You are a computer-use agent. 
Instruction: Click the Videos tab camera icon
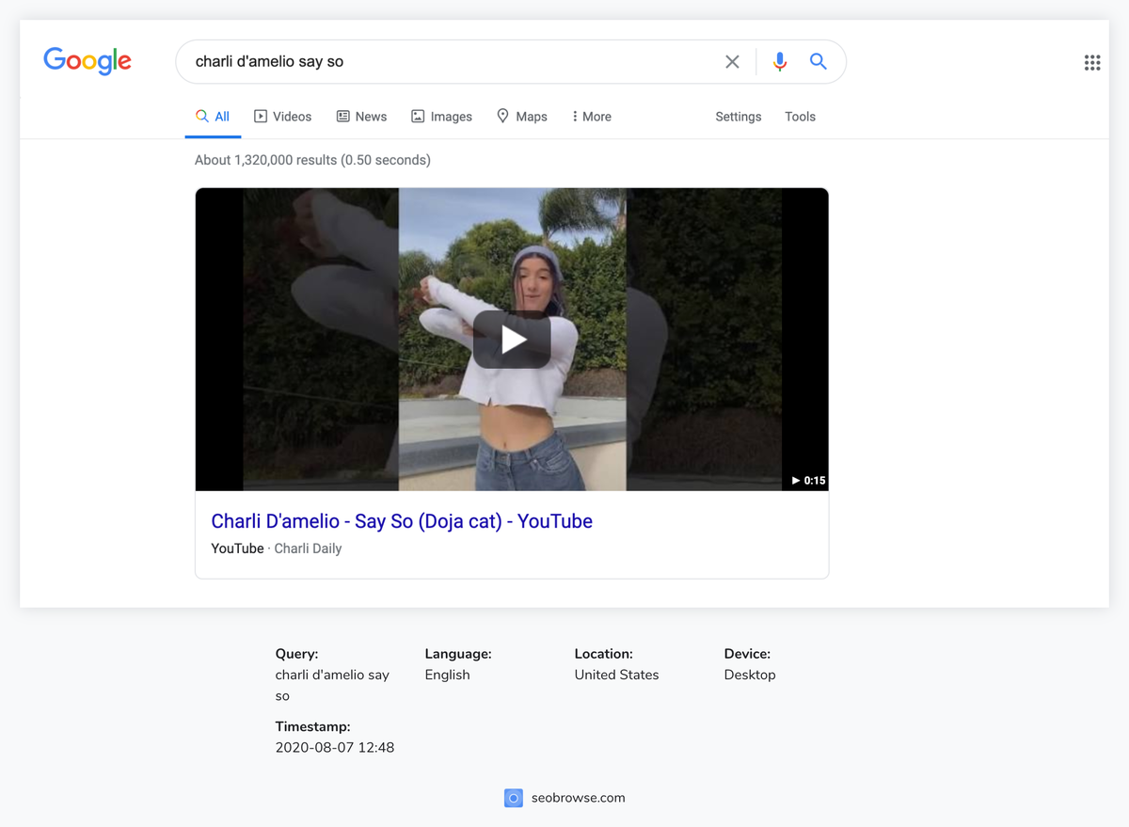point(259,116)
